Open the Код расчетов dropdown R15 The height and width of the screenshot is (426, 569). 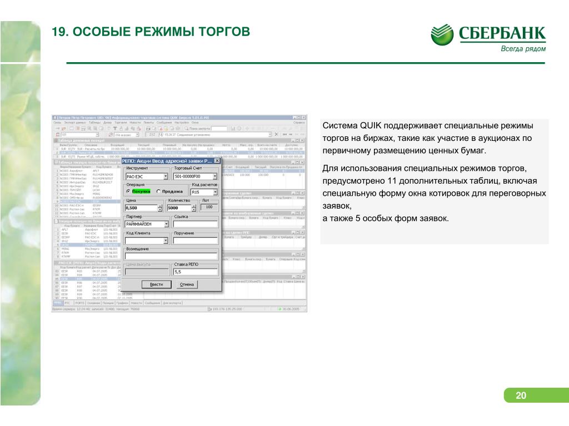204,192
